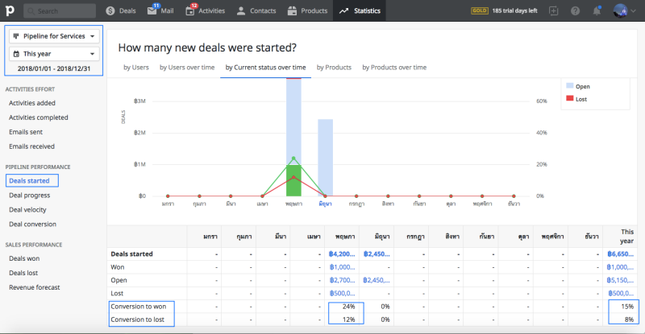Open the Activities calendar icon
The image size is (645, 334).
[189, 10]
